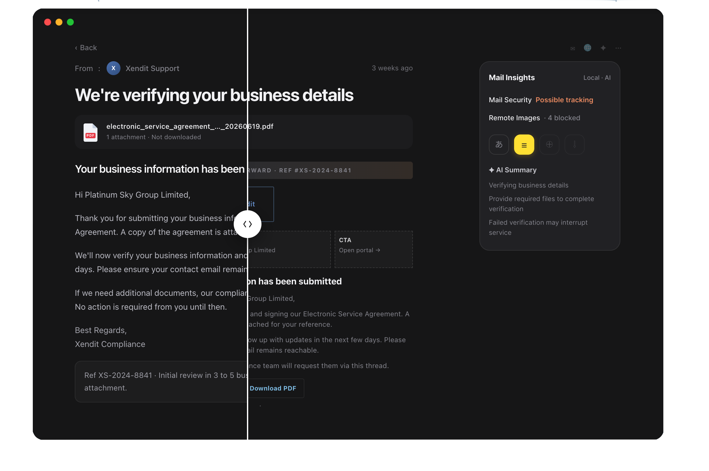Click the yellow minimize window button
This screenshot has width=709, height=471.
[59, 22]
